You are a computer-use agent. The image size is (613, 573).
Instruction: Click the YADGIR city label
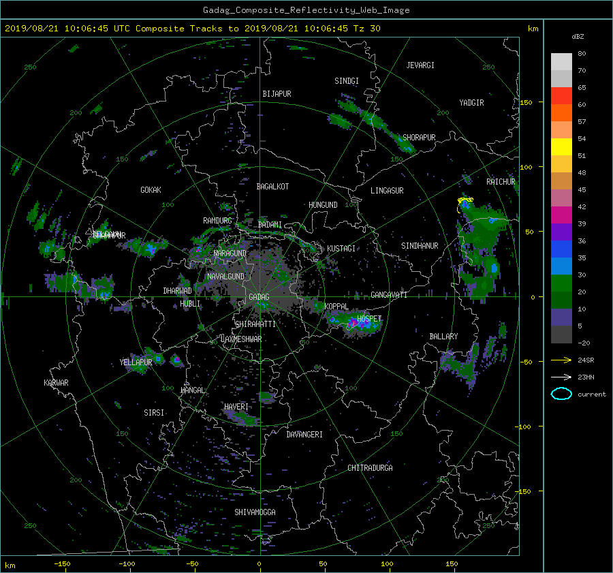pyautogui.click(x=471, y=102)
